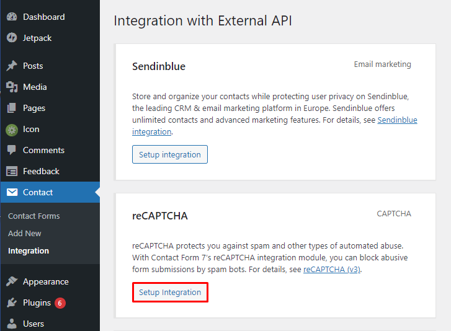Viewport: 451px width, 331px height.
Task: Click the Users person icon
Action: click(x=12, y=324)
